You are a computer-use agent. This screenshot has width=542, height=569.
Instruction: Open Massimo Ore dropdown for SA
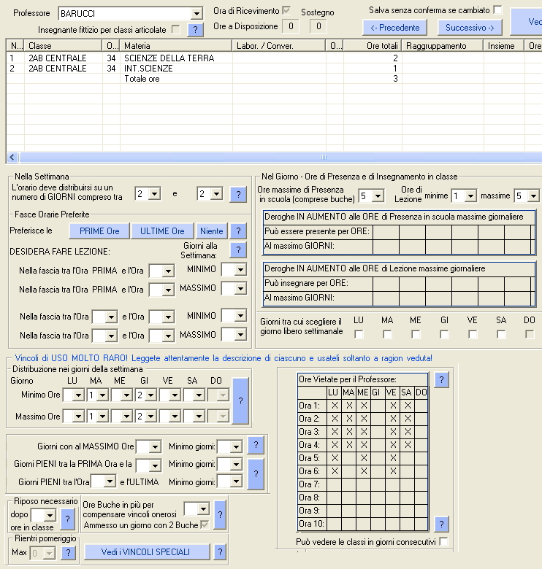click(x=199, y=417)
